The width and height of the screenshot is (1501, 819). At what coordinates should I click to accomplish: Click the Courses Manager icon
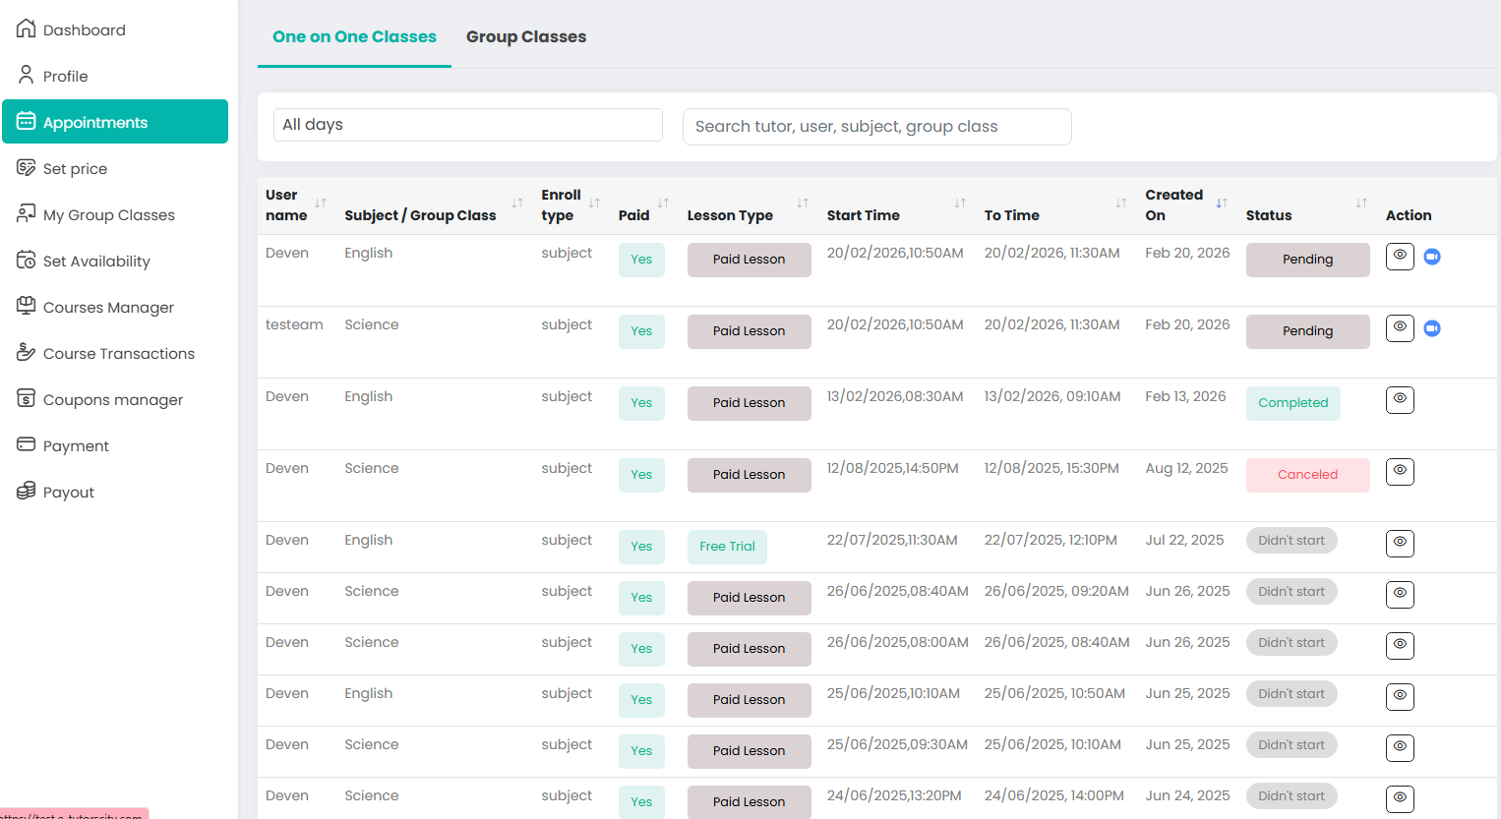click(x=27, y=306)
